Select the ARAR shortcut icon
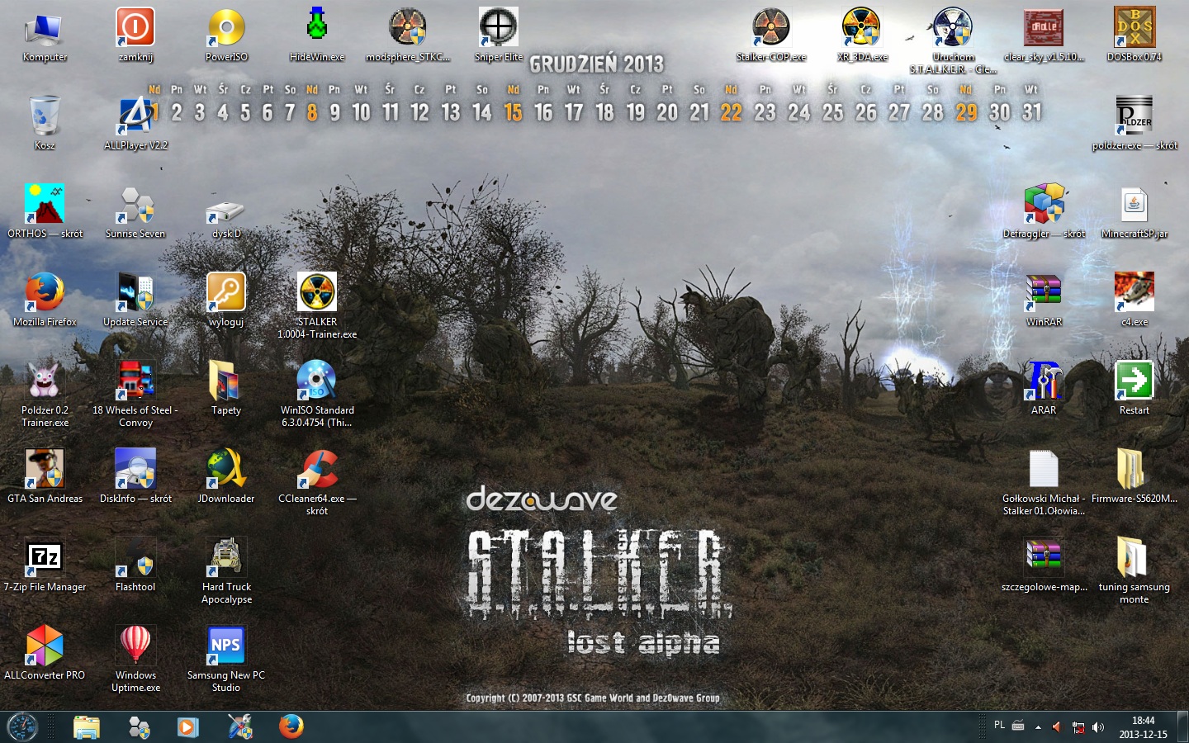 (1044, 389)
